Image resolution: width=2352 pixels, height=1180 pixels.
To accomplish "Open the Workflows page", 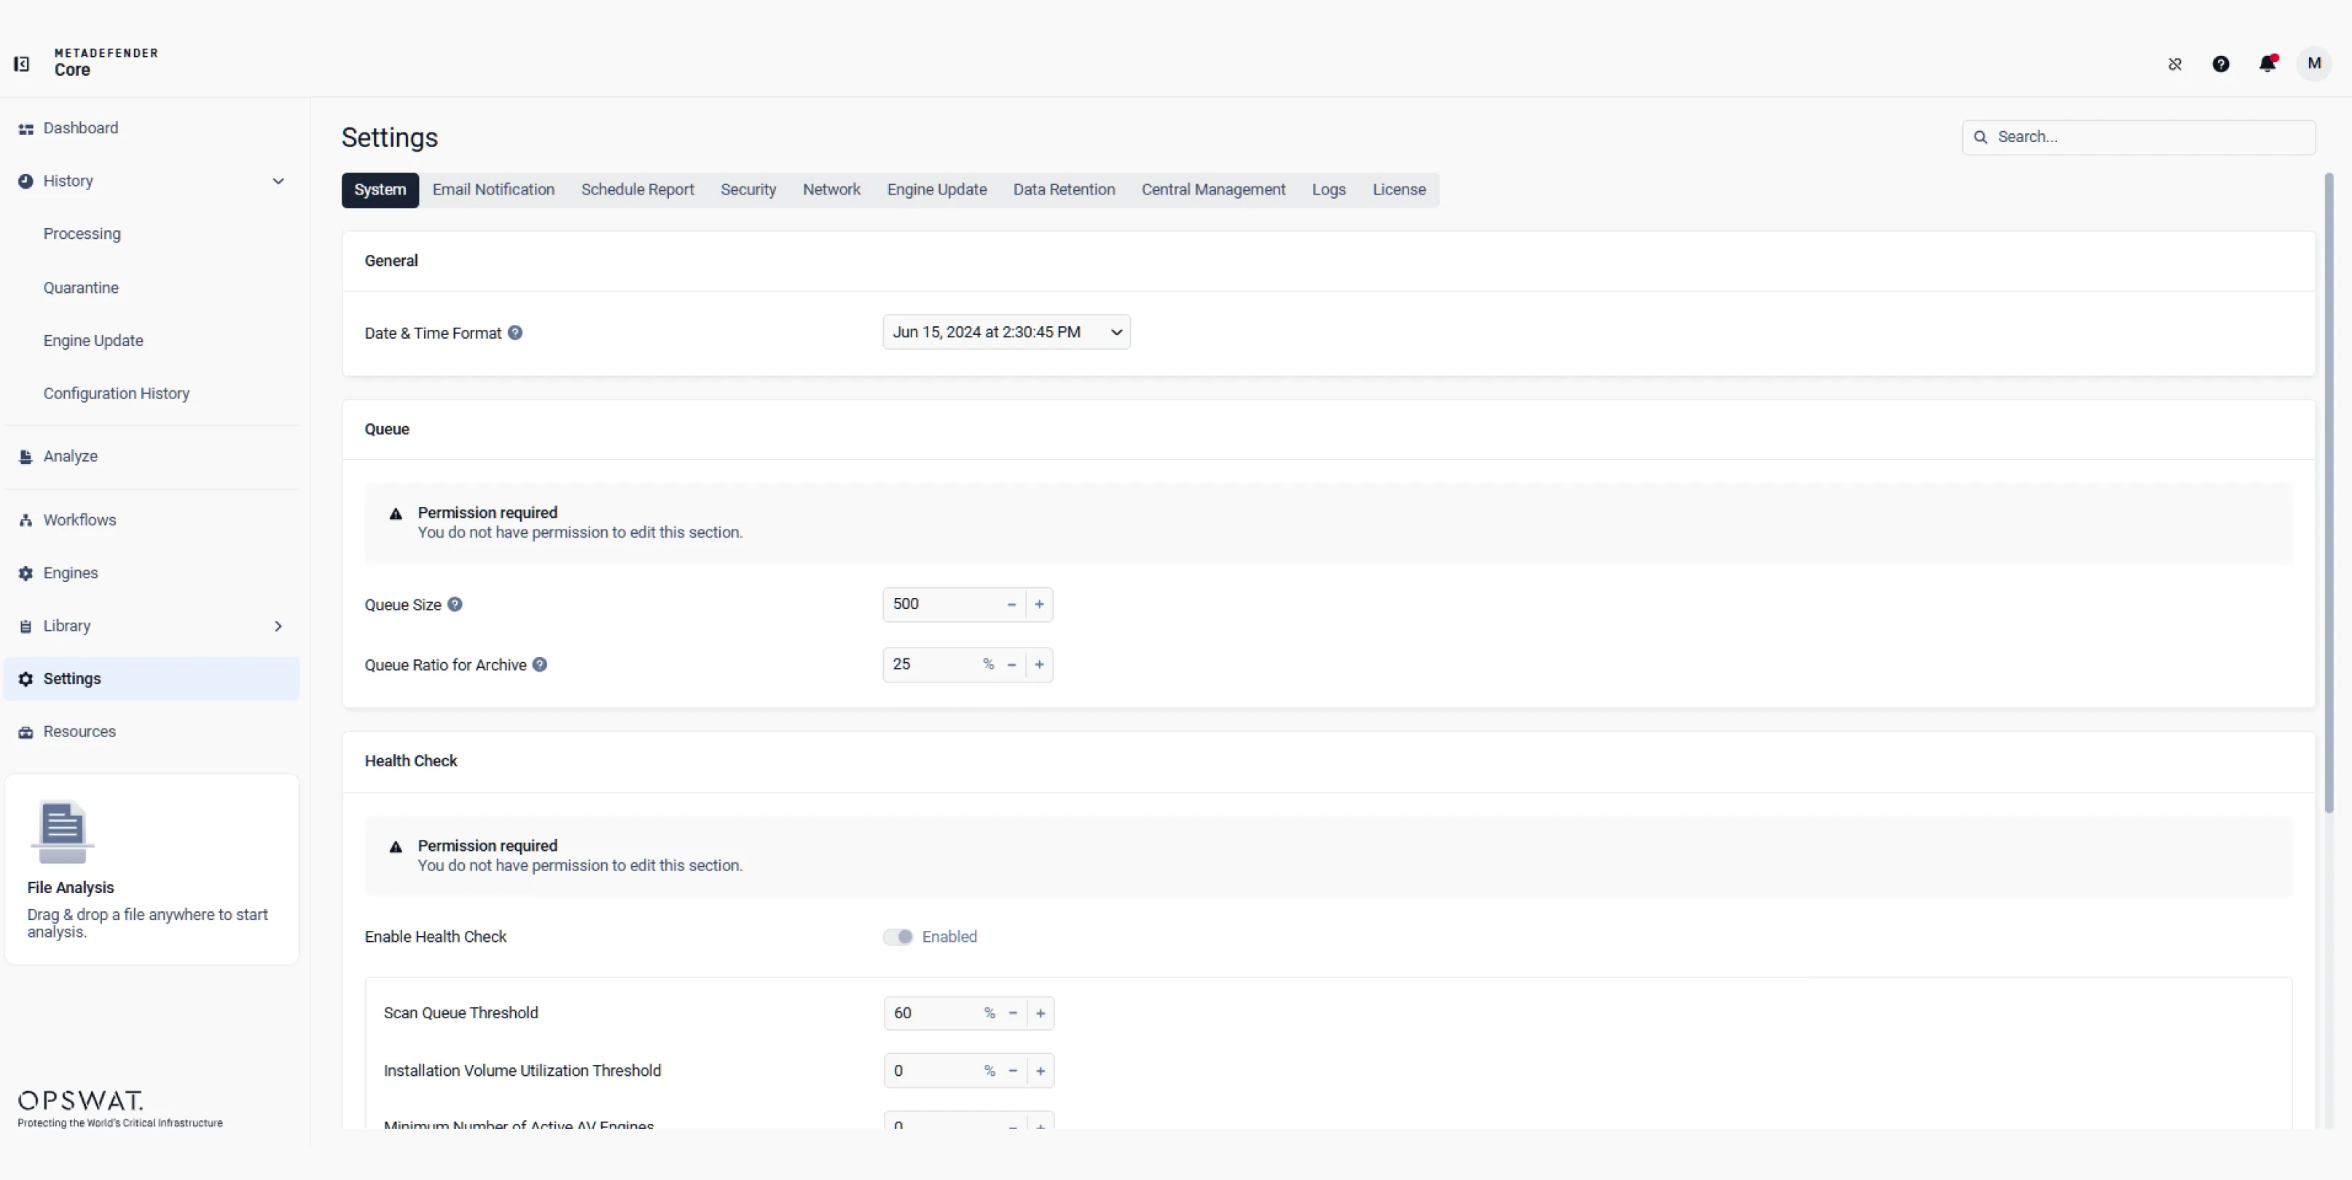I will click(79, 520).
